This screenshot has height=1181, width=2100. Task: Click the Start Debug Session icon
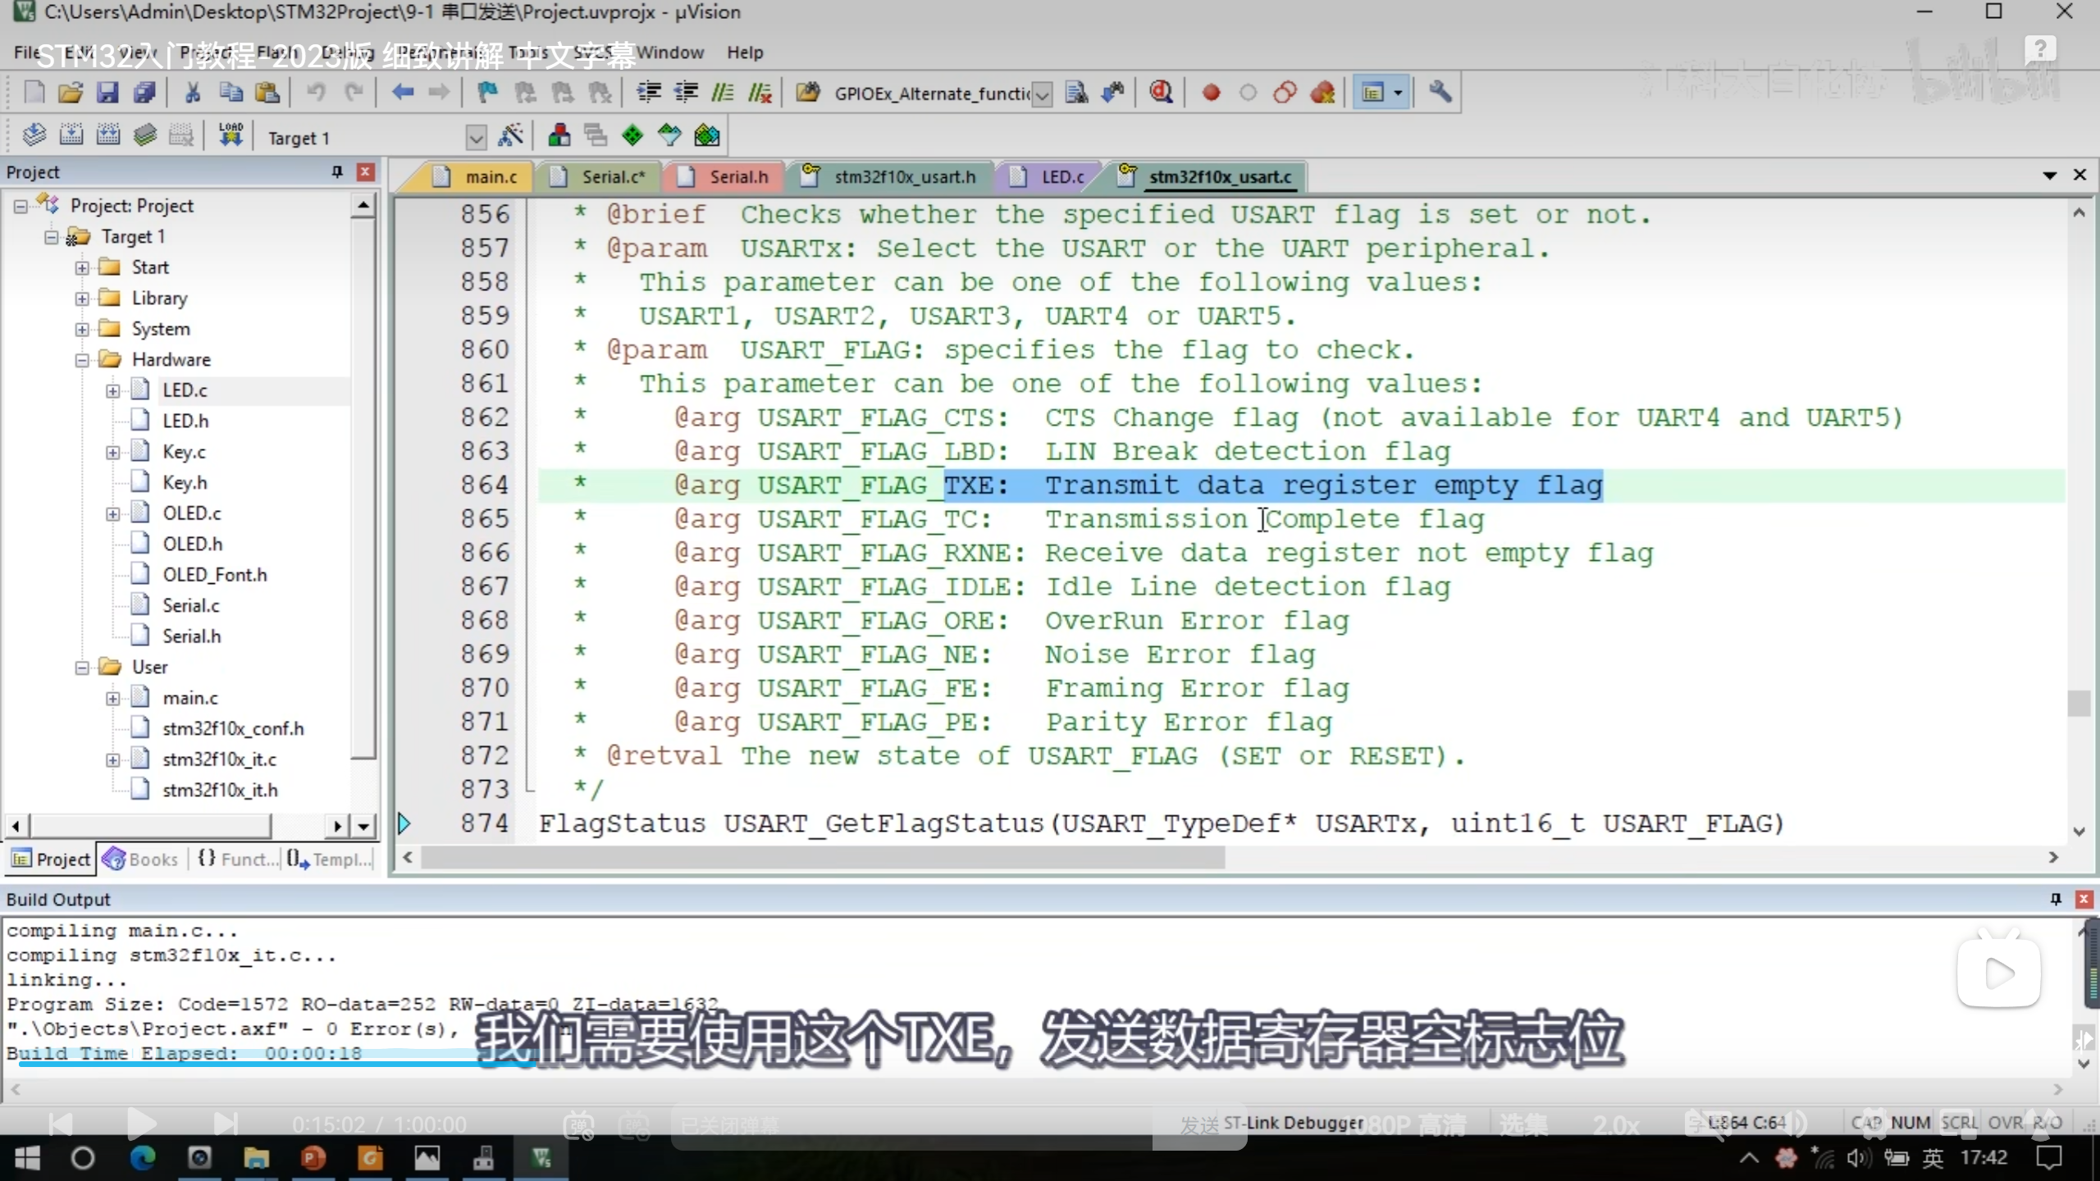[x=1160, y=93]
